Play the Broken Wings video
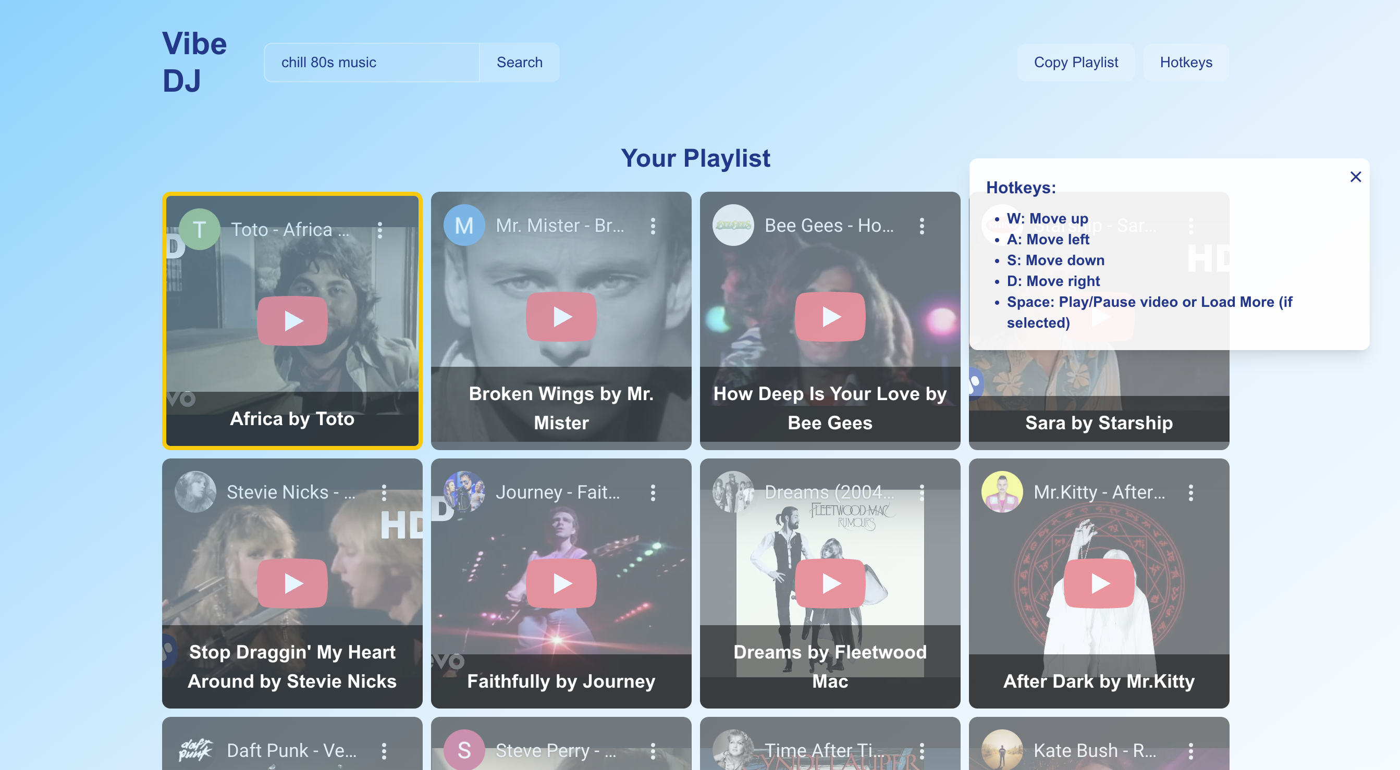This screenshot has width=1400, height=770. click(x=560, y=316)
